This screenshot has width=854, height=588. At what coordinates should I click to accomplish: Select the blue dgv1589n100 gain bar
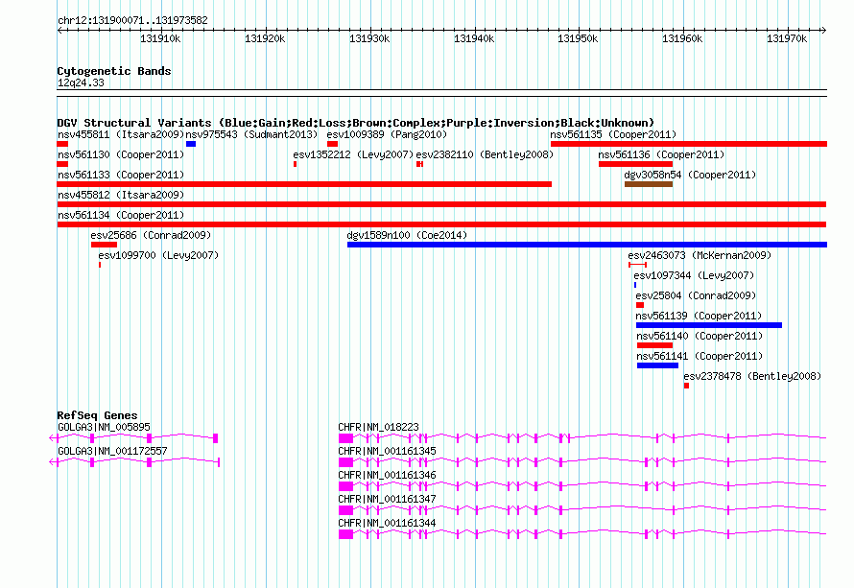coord(587,245)
